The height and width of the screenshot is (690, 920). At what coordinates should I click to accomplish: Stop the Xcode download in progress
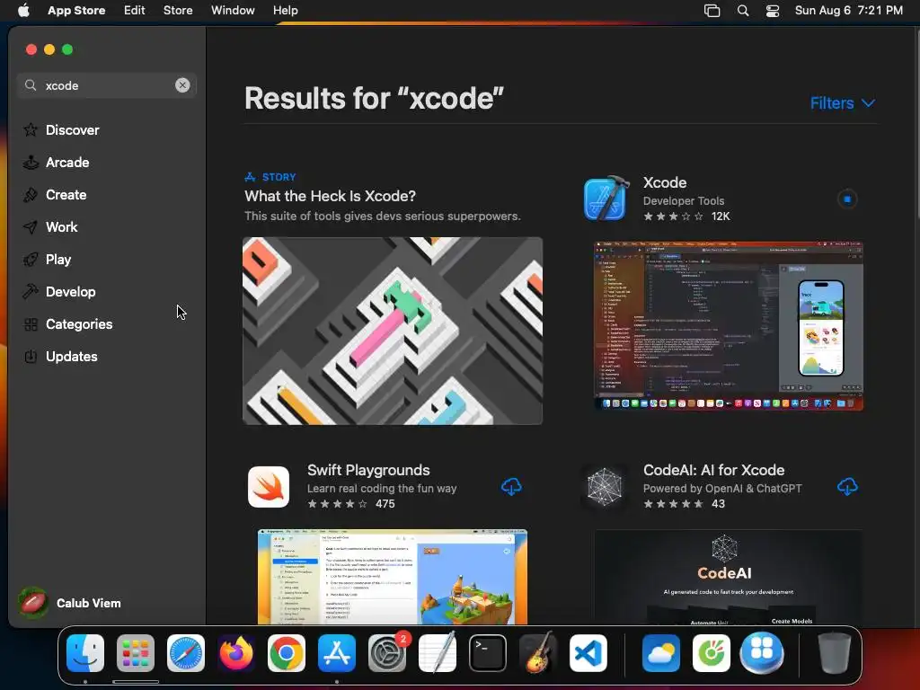[846, 199]
